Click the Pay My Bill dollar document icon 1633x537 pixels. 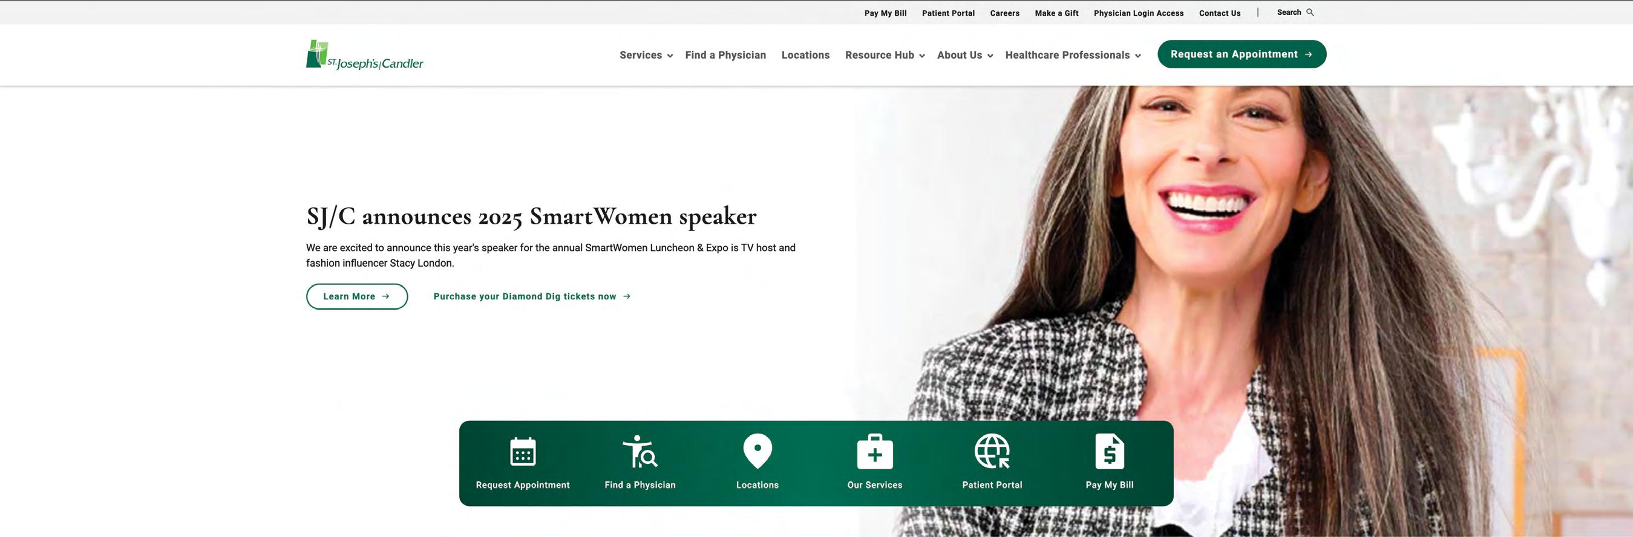tap(1110, 451)
